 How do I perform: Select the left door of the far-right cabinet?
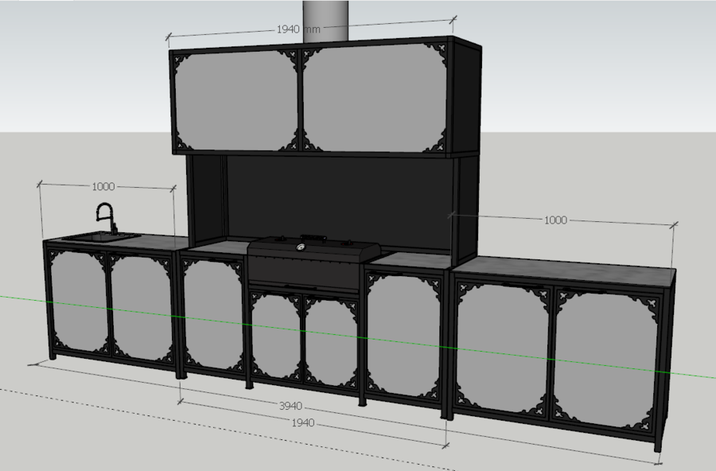(504, 350)
